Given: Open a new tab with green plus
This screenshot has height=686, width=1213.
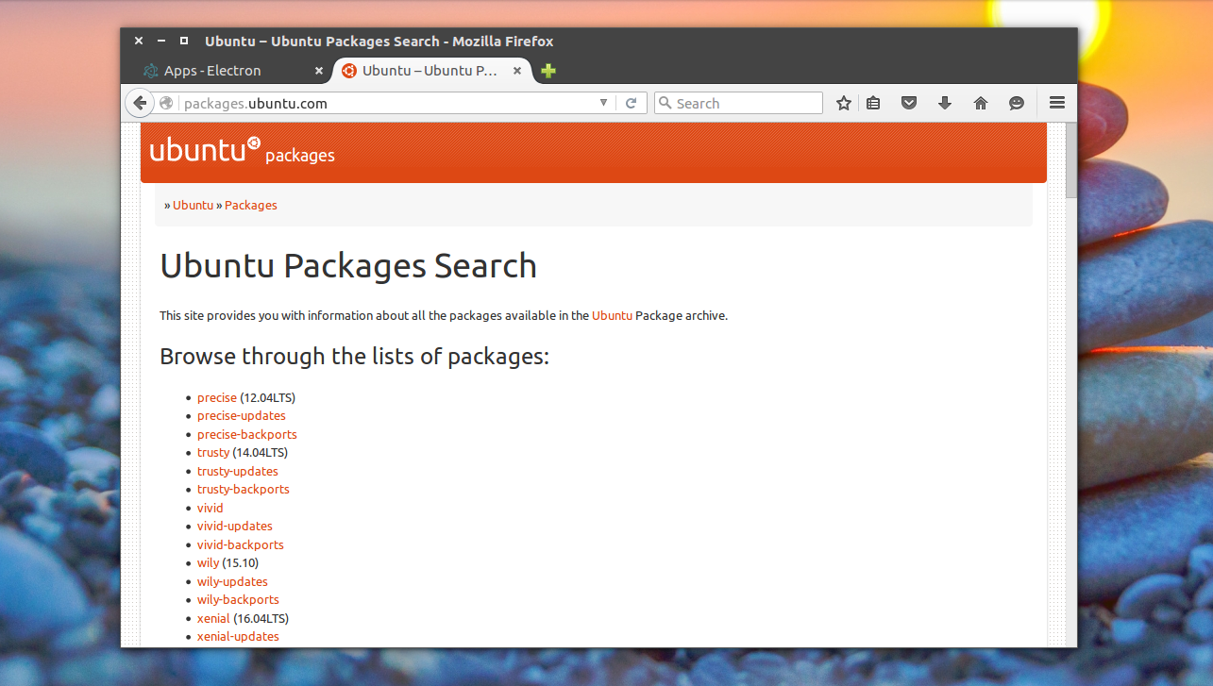Looking at the screenshot, I should 548,71.
